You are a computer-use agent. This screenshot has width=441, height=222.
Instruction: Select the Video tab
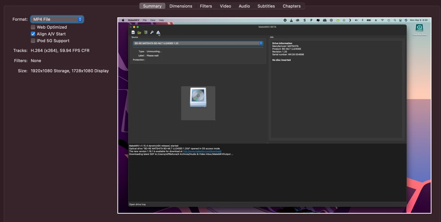[225, 6]
